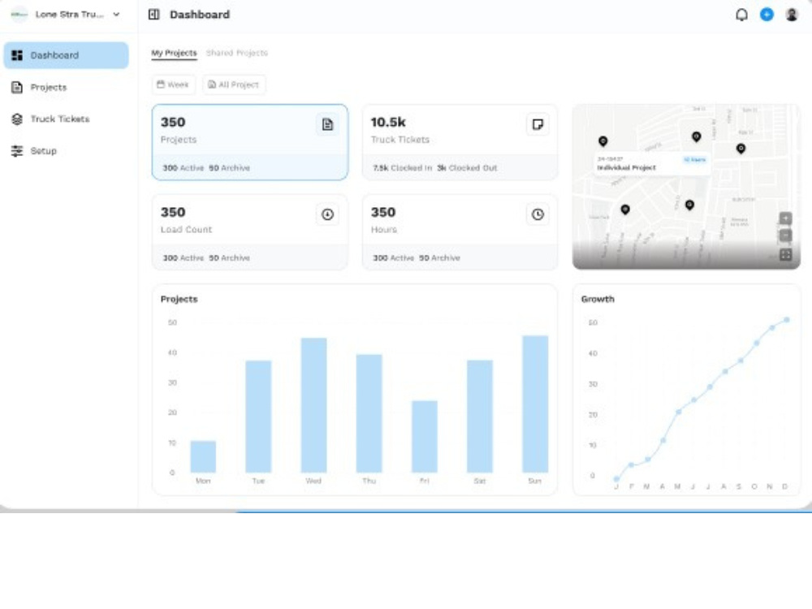Click the Fri bar in Projects chart

(x=425, y=437)
